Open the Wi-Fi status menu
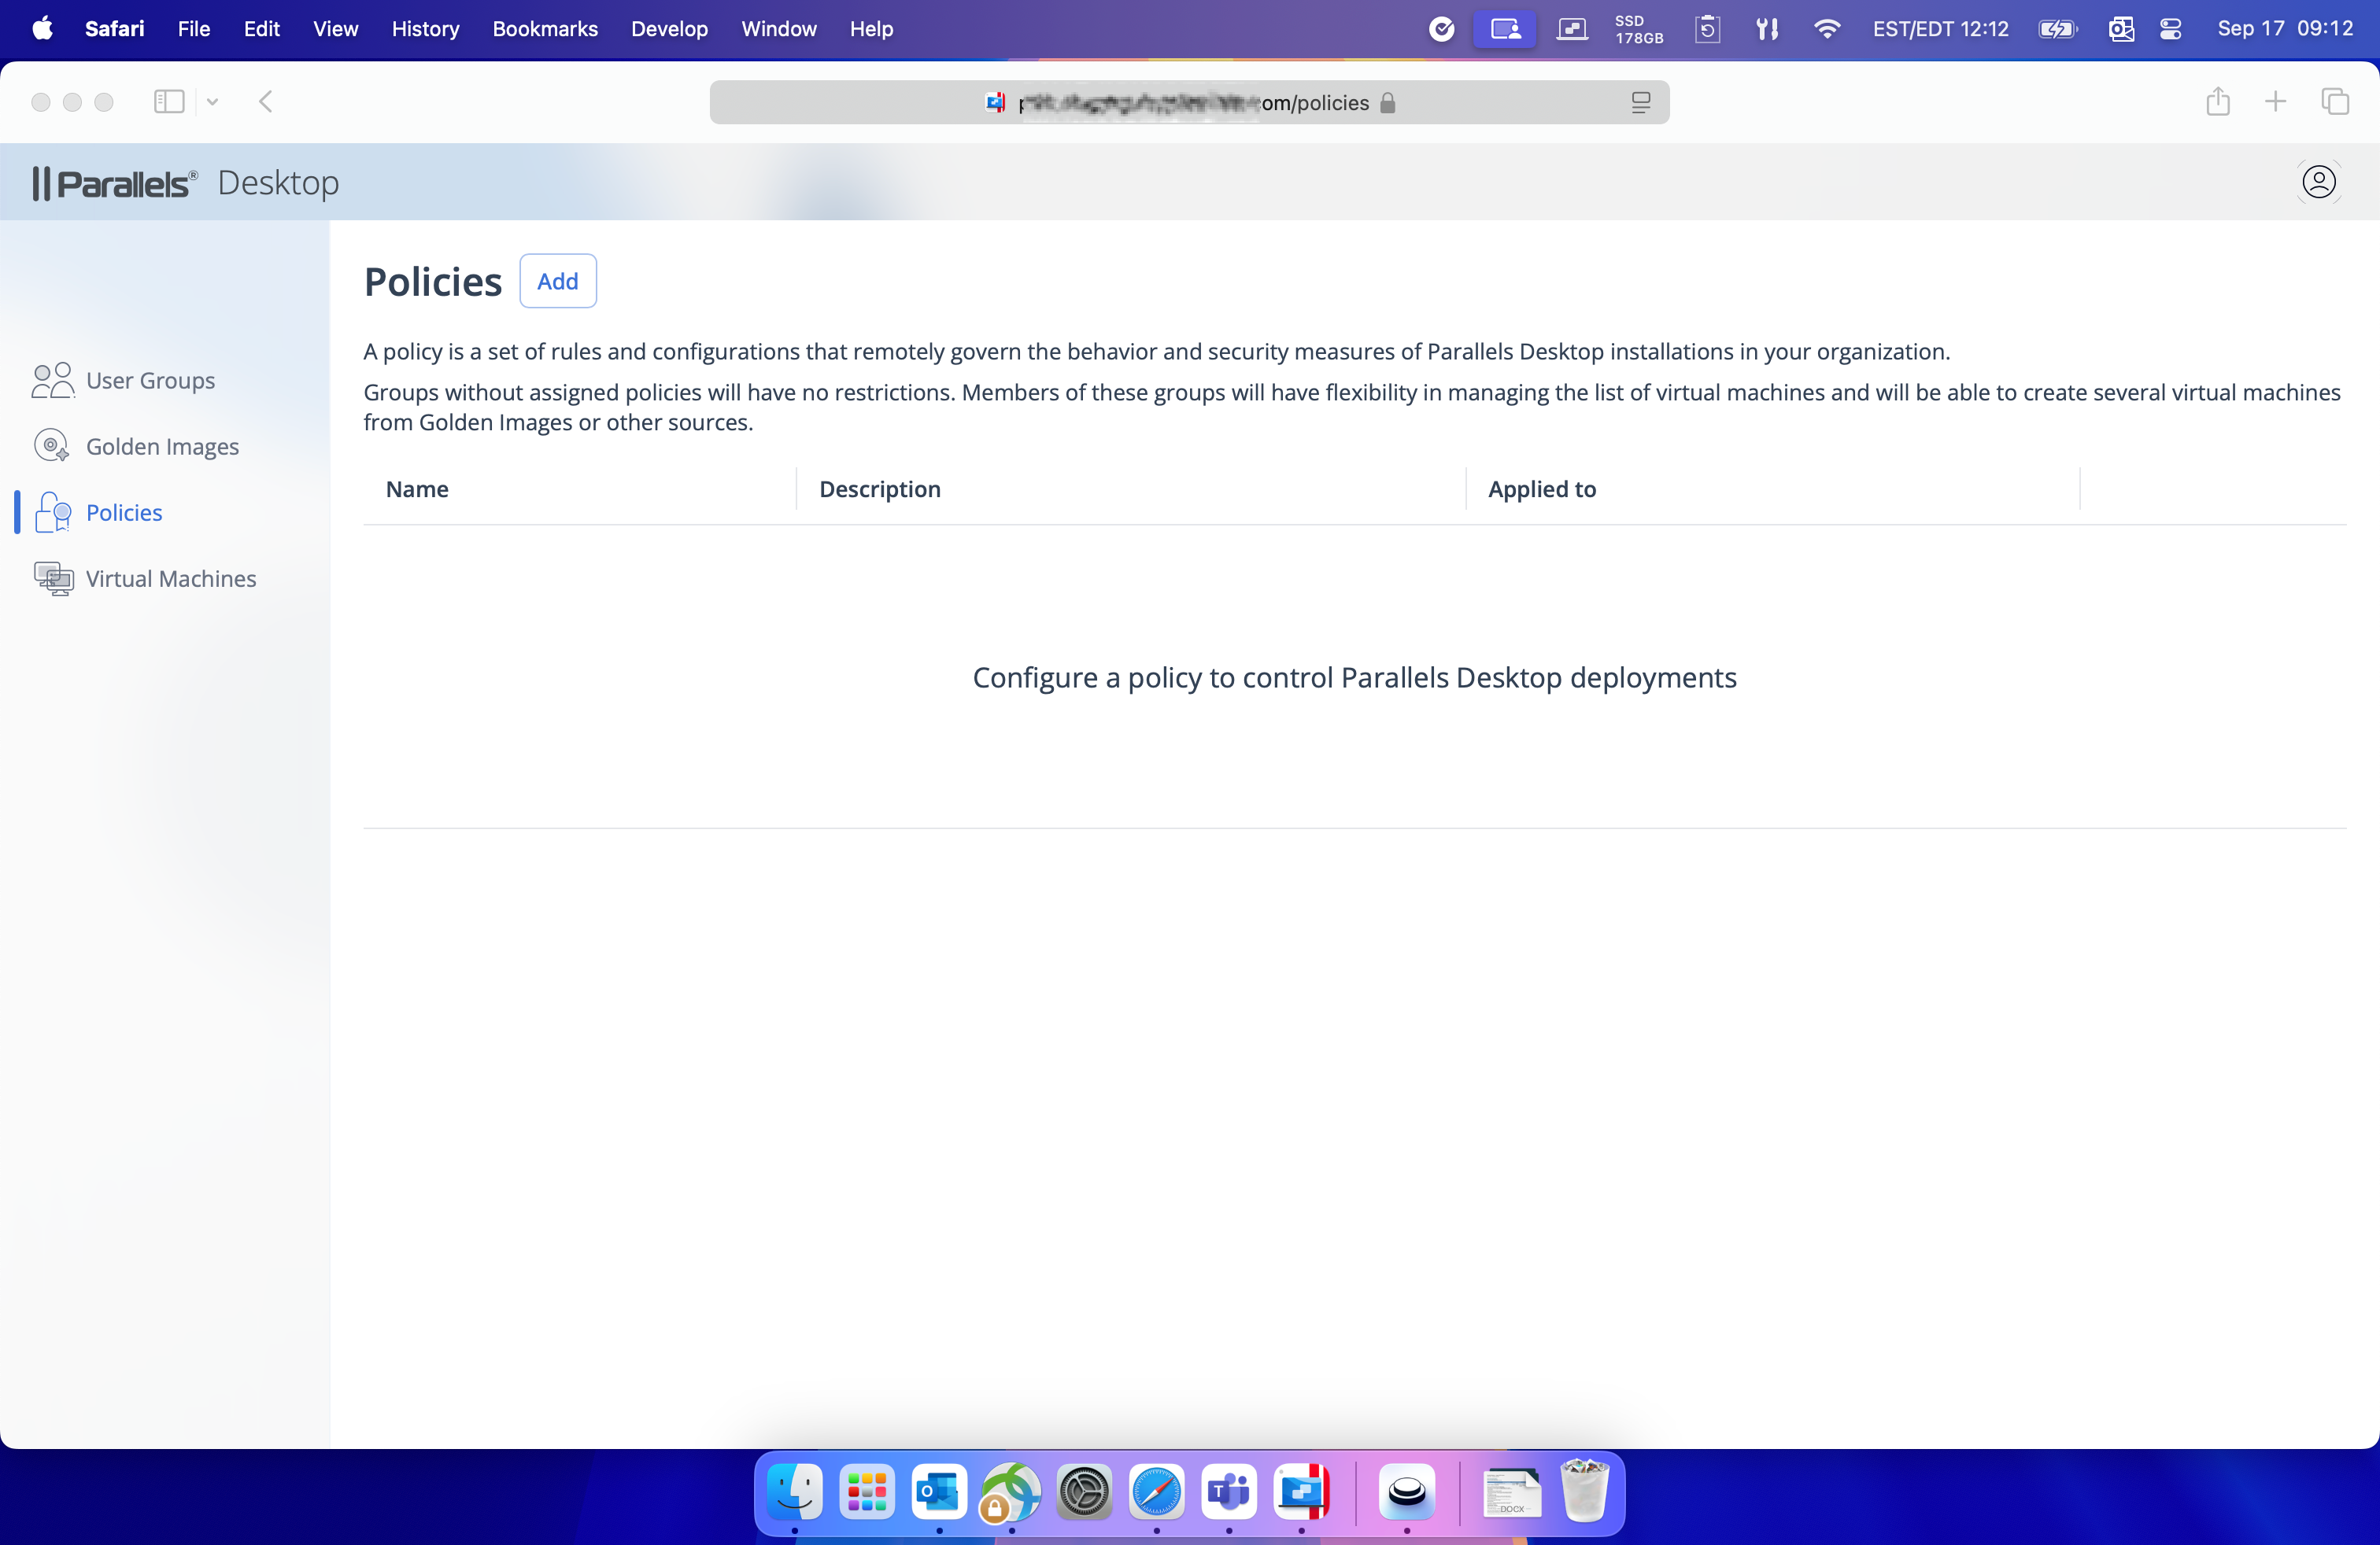 point(1826,29)
